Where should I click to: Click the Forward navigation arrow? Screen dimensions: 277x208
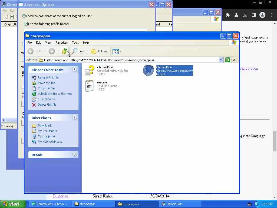[52, 51]
